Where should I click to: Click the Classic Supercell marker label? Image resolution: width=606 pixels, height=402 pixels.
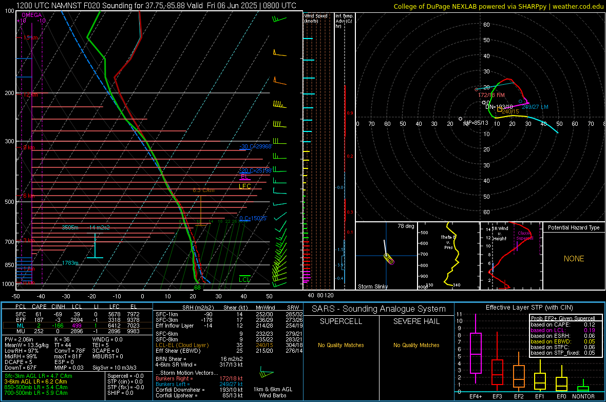[525, 236]
